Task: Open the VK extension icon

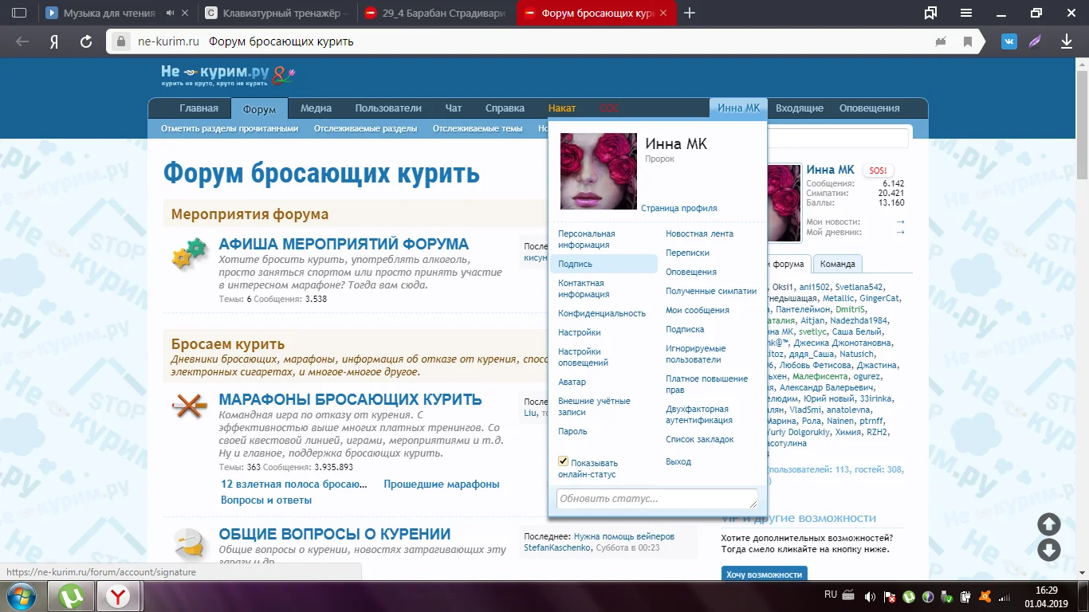Action: coord(1009,41)
